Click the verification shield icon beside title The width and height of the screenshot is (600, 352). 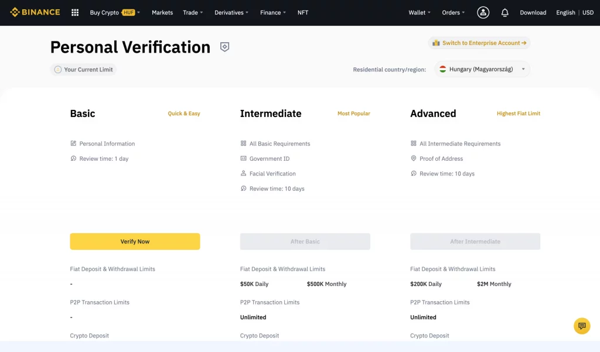[224, 47]
